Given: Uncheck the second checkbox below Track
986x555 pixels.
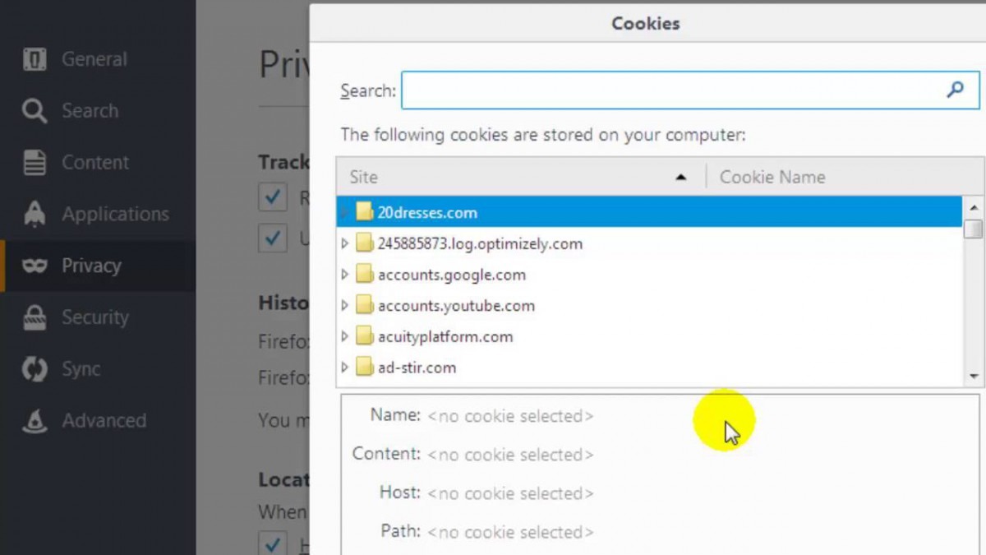Looking at the screenshot, I should pos(273,238).
